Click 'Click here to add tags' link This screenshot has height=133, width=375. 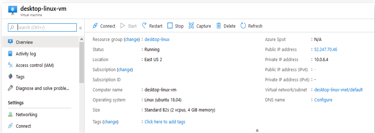click(x=165, y=122)
